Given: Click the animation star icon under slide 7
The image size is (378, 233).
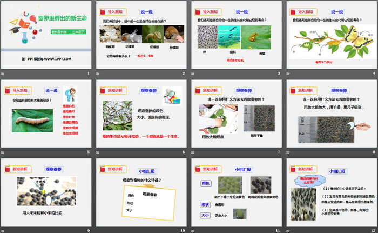Looking at the screenshot, I should [x=193, y=152].
